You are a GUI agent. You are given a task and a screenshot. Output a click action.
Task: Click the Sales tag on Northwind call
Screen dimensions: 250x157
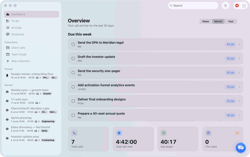(44, 131)
